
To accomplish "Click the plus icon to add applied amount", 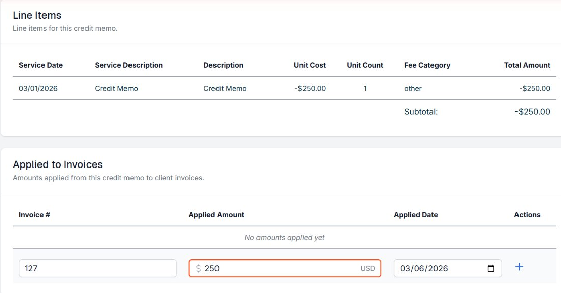I will [519, 267].
